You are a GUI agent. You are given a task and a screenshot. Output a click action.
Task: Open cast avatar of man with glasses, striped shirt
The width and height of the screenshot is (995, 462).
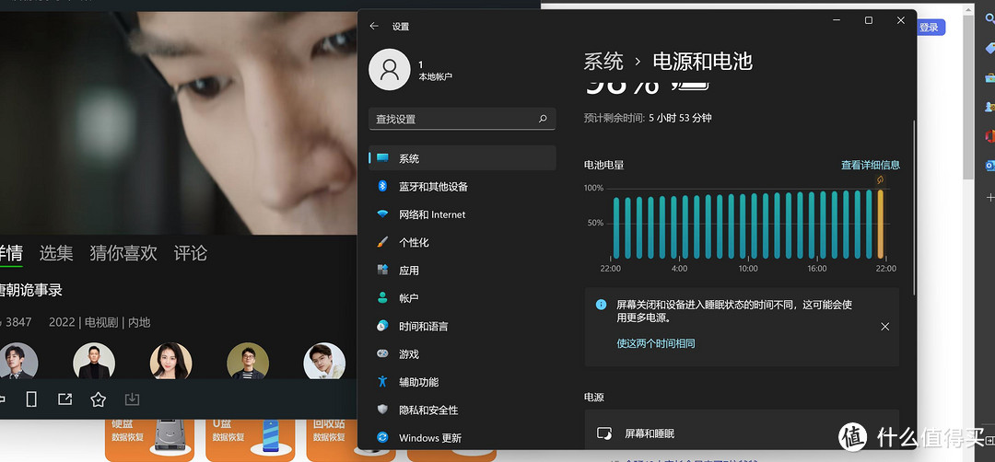click(248, 362)
